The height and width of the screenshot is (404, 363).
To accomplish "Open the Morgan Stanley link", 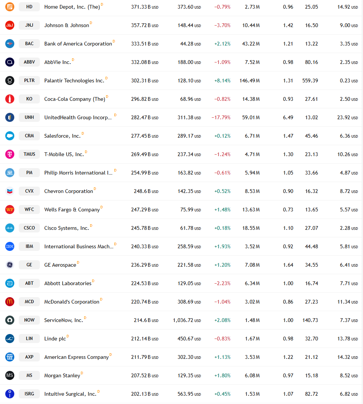I will (x=62, y=376).
